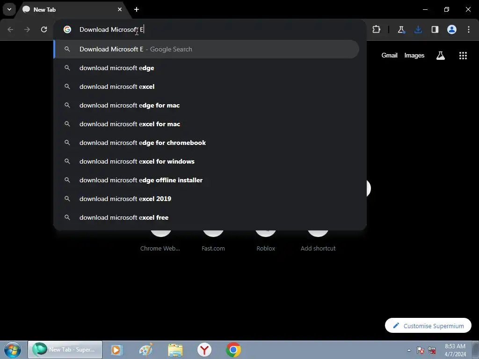
Task: Open the Gmail link
Action: click(x=389, y=55)
